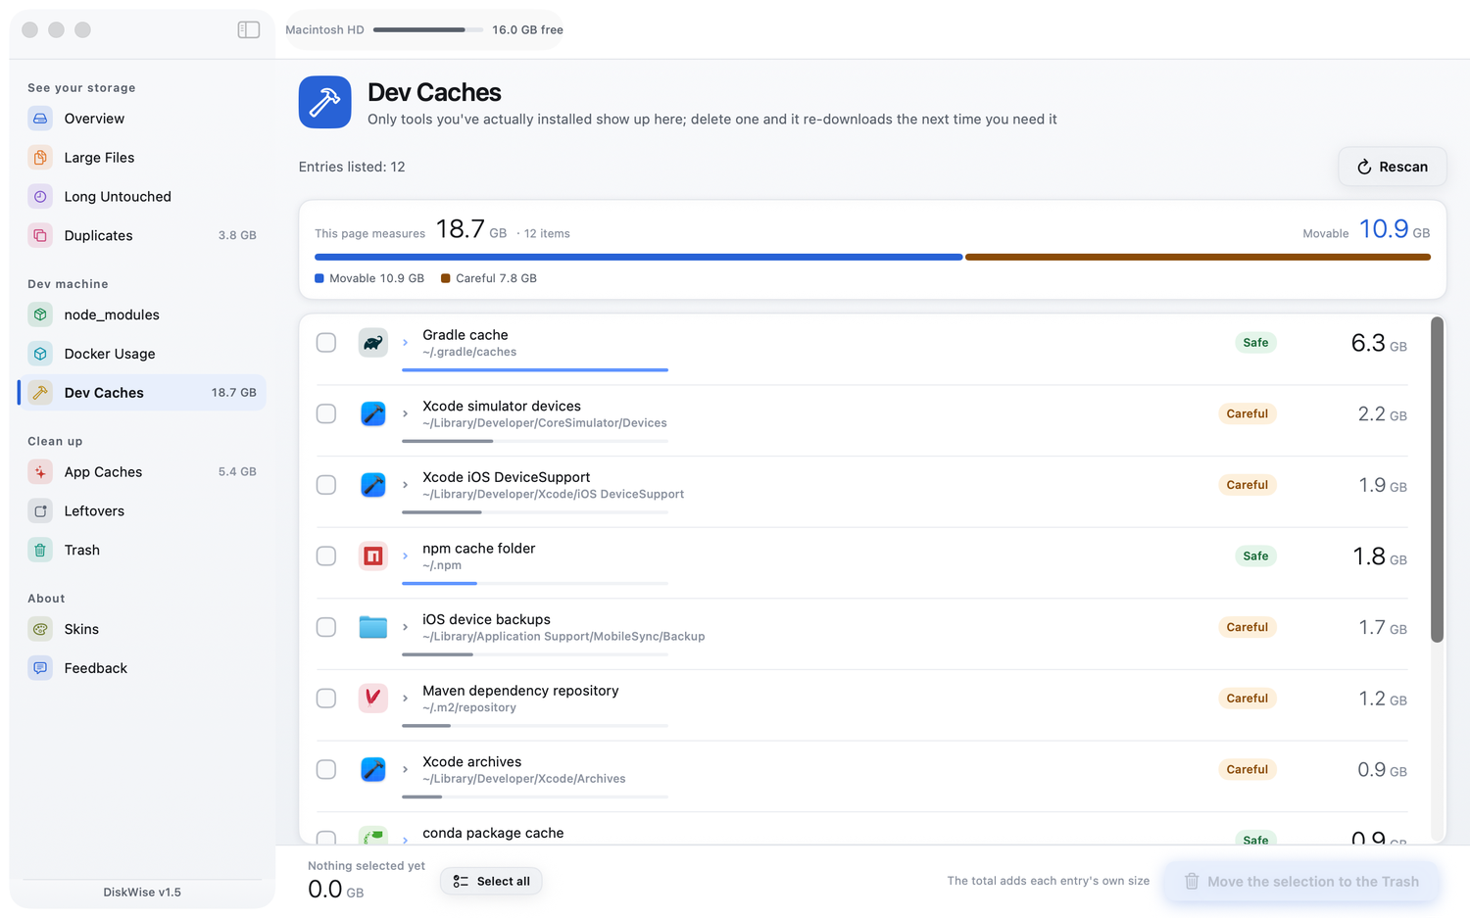The height and width of the screenshot is (918, 1470).
Task: Click the Feedback speech icon
Action: coord(40,668)
